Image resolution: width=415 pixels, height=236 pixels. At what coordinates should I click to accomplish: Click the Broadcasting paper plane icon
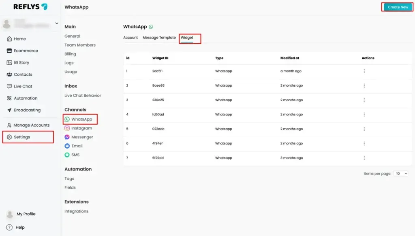click(x=9, y=110)
